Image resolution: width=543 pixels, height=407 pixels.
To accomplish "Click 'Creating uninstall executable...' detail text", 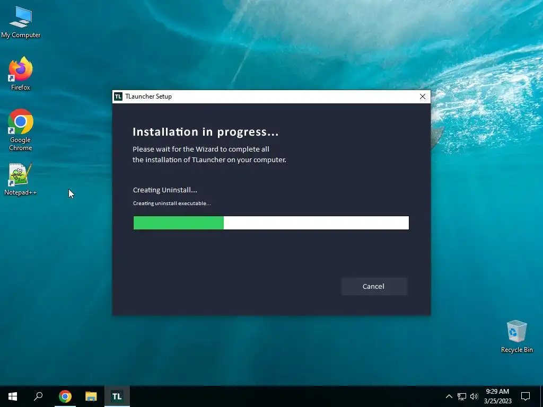I will click(172, 203).
